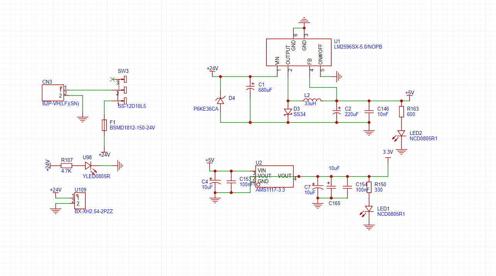This screenshot has height=276, width=496.
Task: Select the F1 fuse symbol
Action: click(x=104, y=125)
